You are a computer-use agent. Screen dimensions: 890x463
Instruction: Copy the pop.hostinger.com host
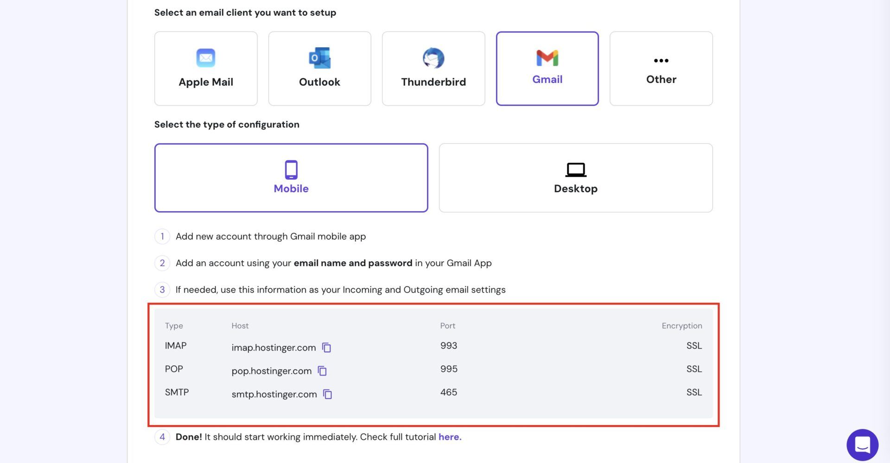(x=322, y=370)
